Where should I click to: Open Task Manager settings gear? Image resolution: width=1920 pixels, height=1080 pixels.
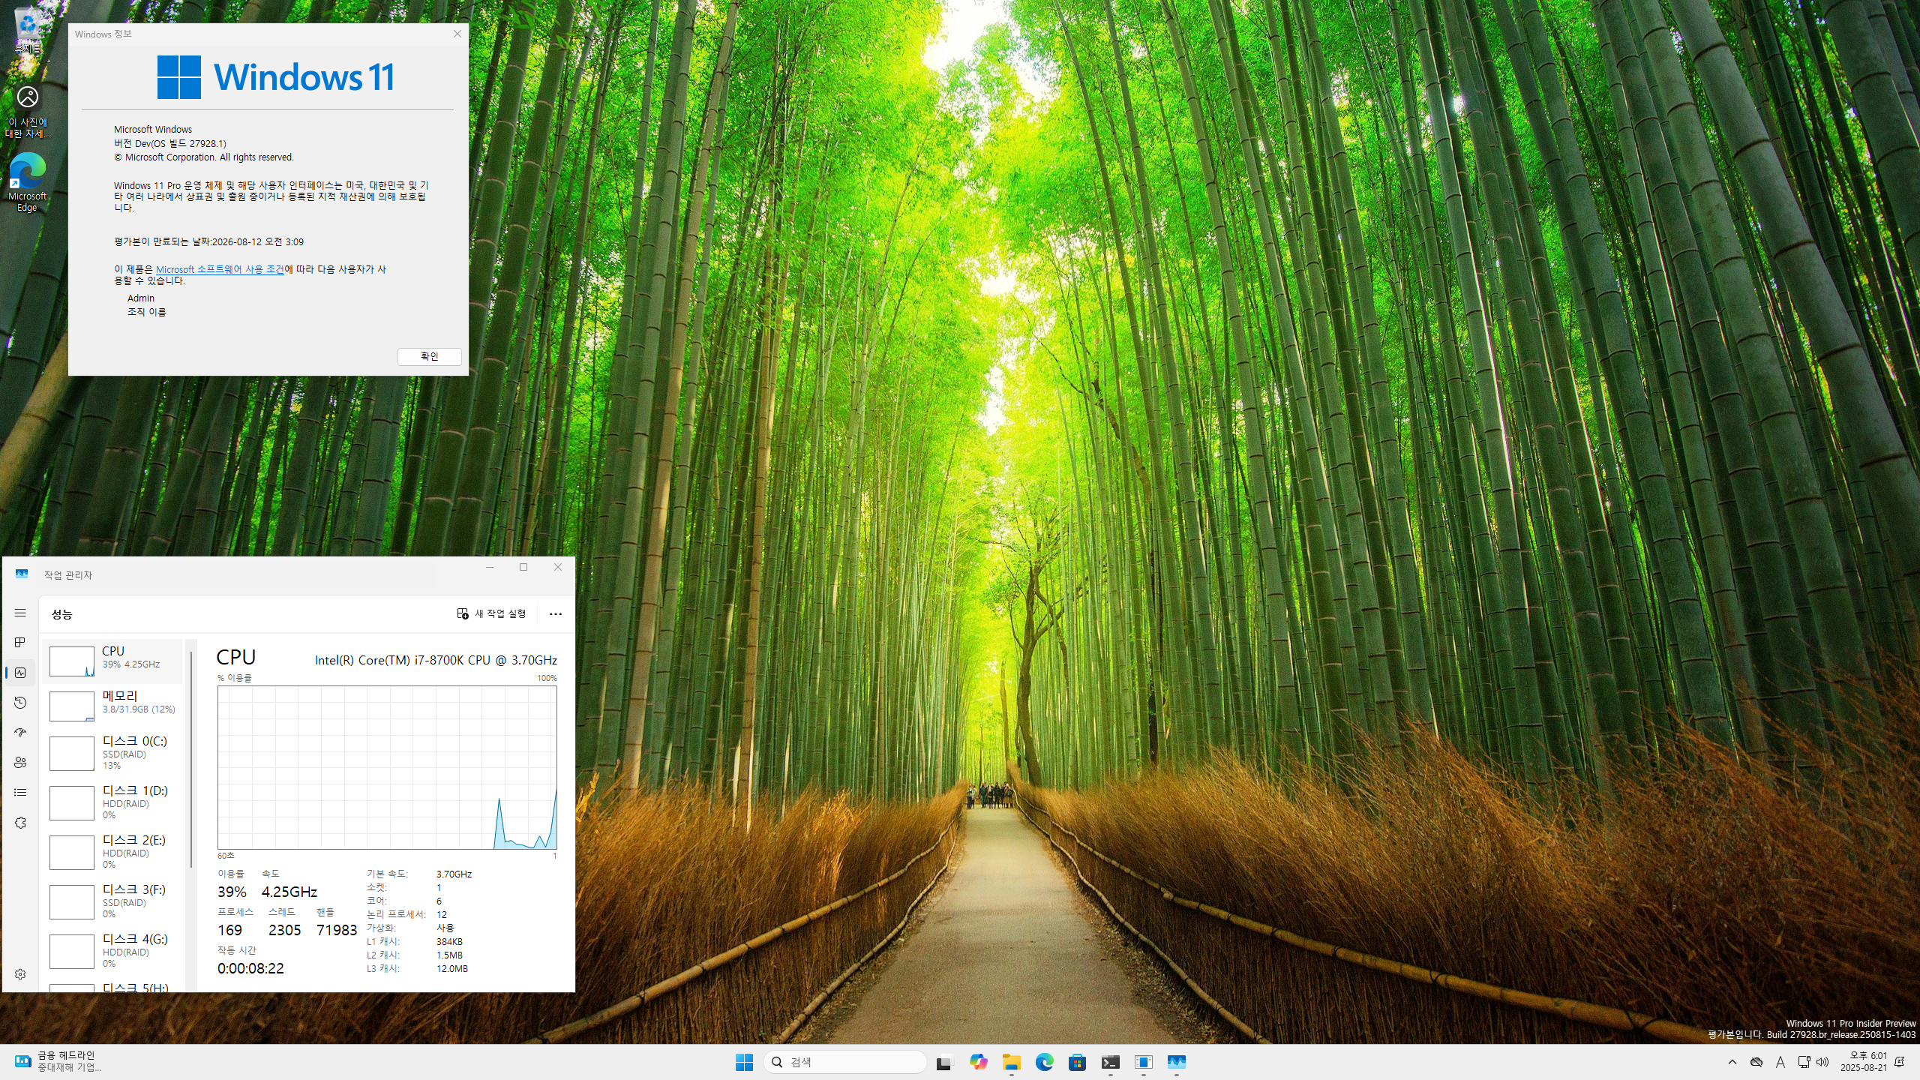click(x=20, y=974)
